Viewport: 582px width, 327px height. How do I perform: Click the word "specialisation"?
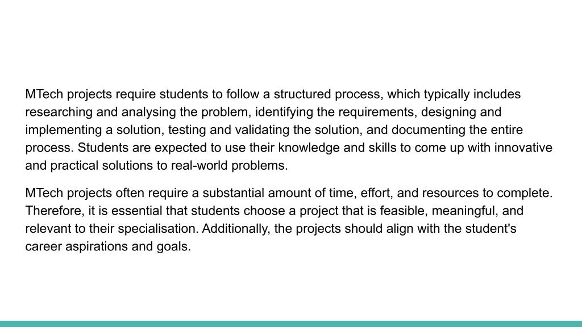point(156,228)
